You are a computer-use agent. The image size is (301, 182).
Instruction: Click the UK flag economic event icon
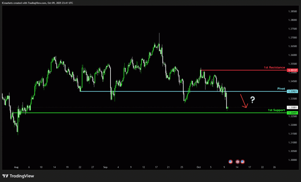click(x=237, y=162)
